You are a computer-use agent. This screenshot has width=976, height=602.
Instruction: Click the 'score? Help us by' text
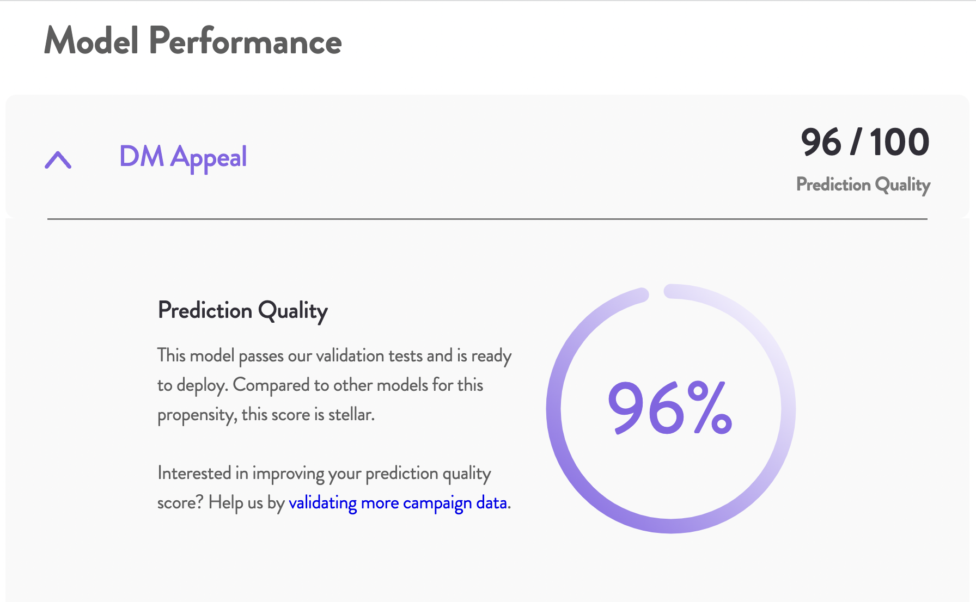221,502
